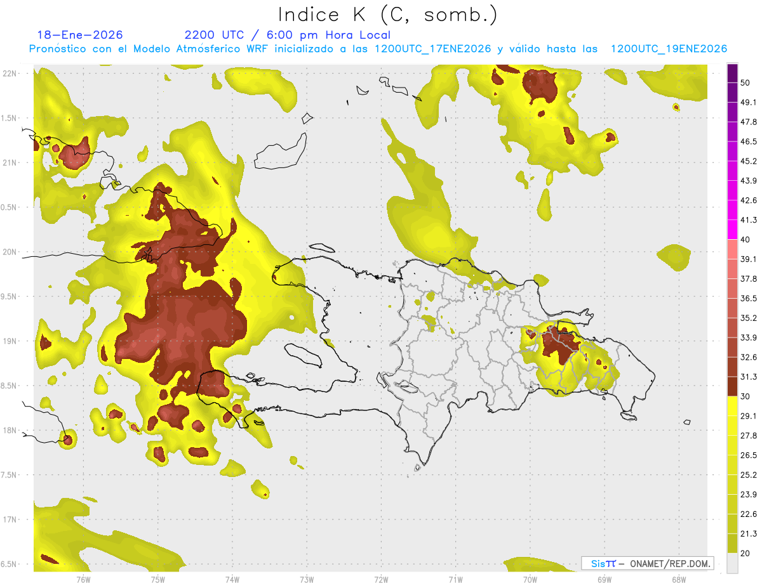The image size is (762, 588).
Task: Click the '70W' longitude label
Action: point(530,579)
